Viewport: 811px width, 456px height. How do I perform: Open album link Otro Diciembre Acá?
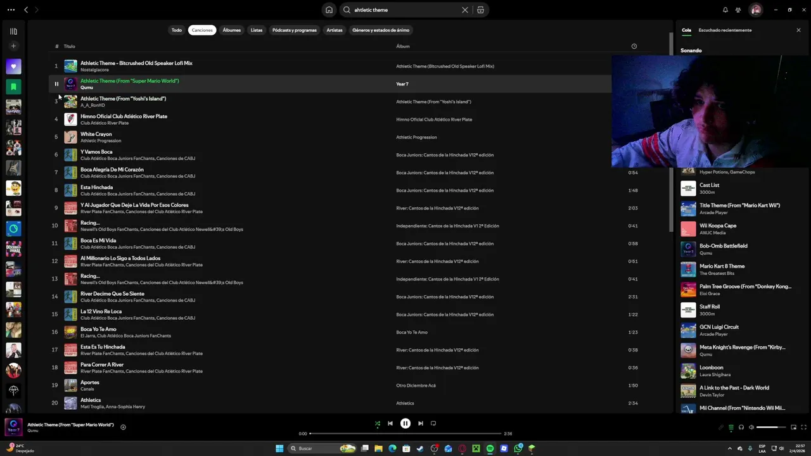click(x=416, y=385)
